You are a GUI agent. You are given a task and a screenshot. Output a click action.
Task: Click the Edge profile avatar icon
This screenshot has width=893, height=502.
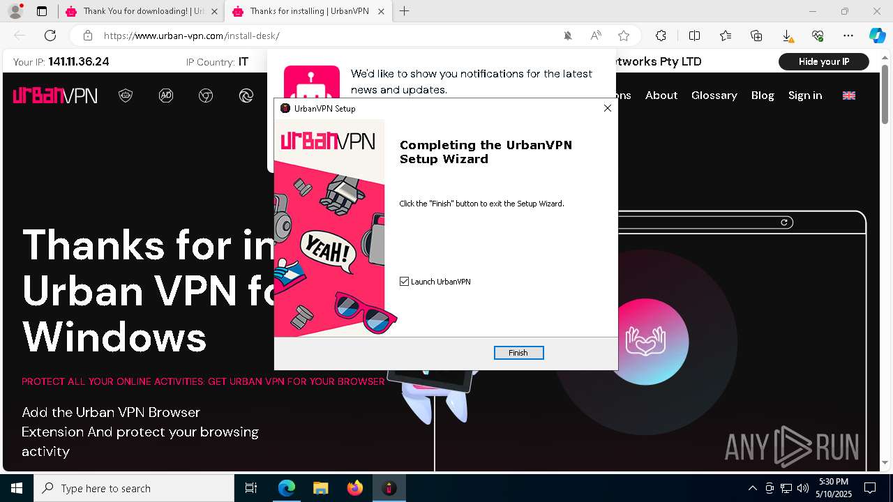(15, 11)
